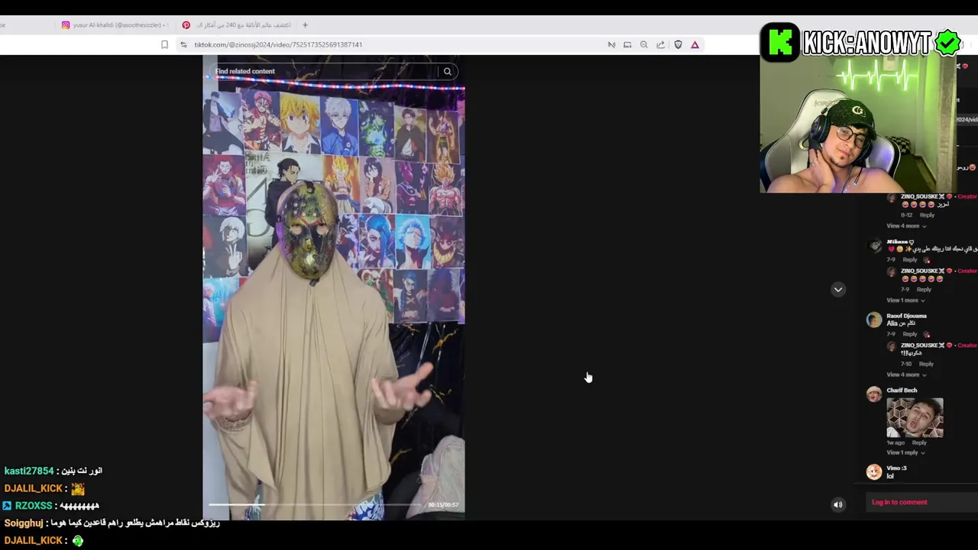Open Charif Bech's profile avatar

pyautogui.click(x=874, y=394)
